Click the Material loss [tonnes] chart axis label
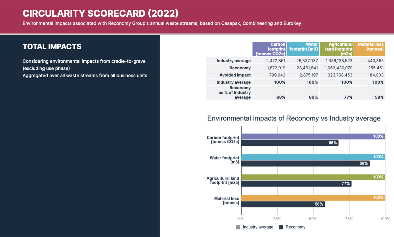The width and height of the screenshot is (394, 237). point(227,201)
